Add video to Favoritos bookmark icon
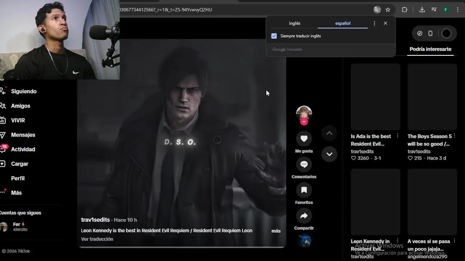Screen dimensions: 465x261 click(304, 190)
